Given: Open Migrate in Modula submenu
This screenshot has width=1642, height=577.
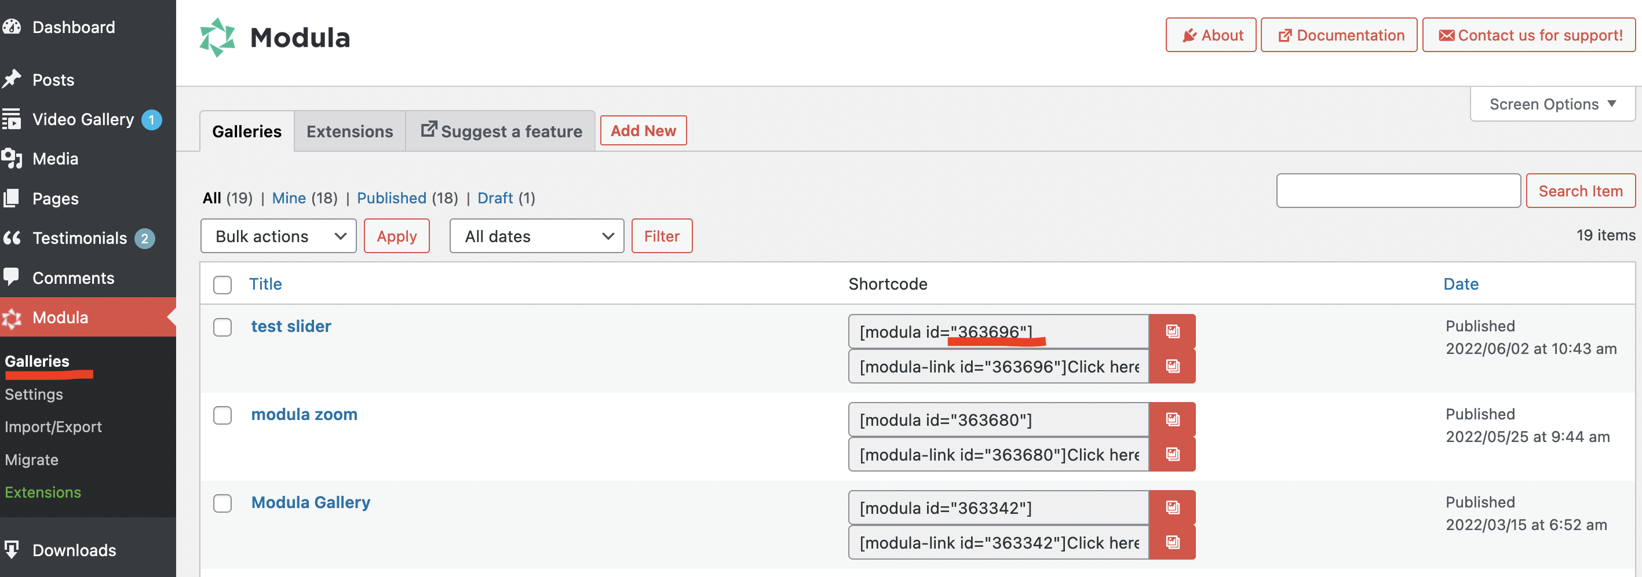Looking at the screenshot, I should (x=31, y=459).
